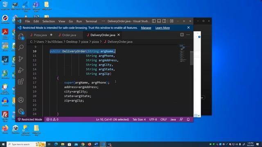Click in the taskbar search box
Viewport: 262px width, 147px height.
(x=26, y=144)
